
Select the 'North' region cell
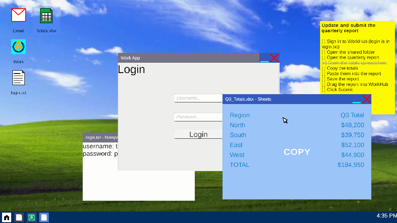pyautogui.click(x=237, y=125)
